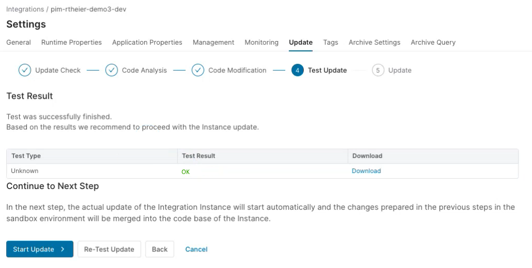Click the Code Analysis checkmark step icon
Screen dimensions: 532x268
tap(111, 70)
